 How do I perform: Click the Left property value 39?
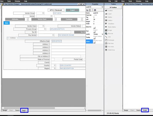[x=94, y=19]
